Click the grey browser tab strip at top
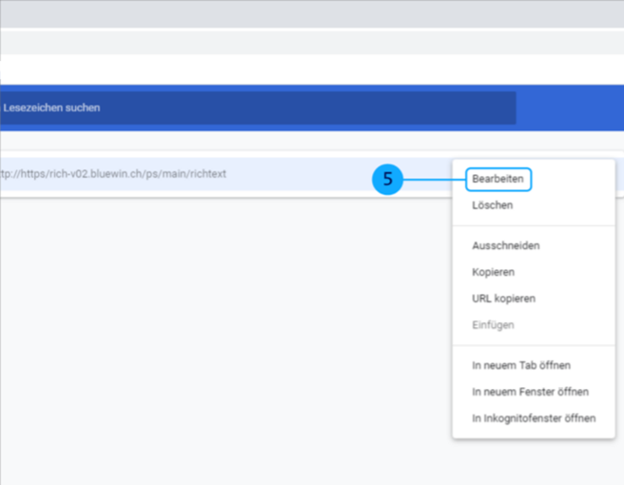 [312, 13]
